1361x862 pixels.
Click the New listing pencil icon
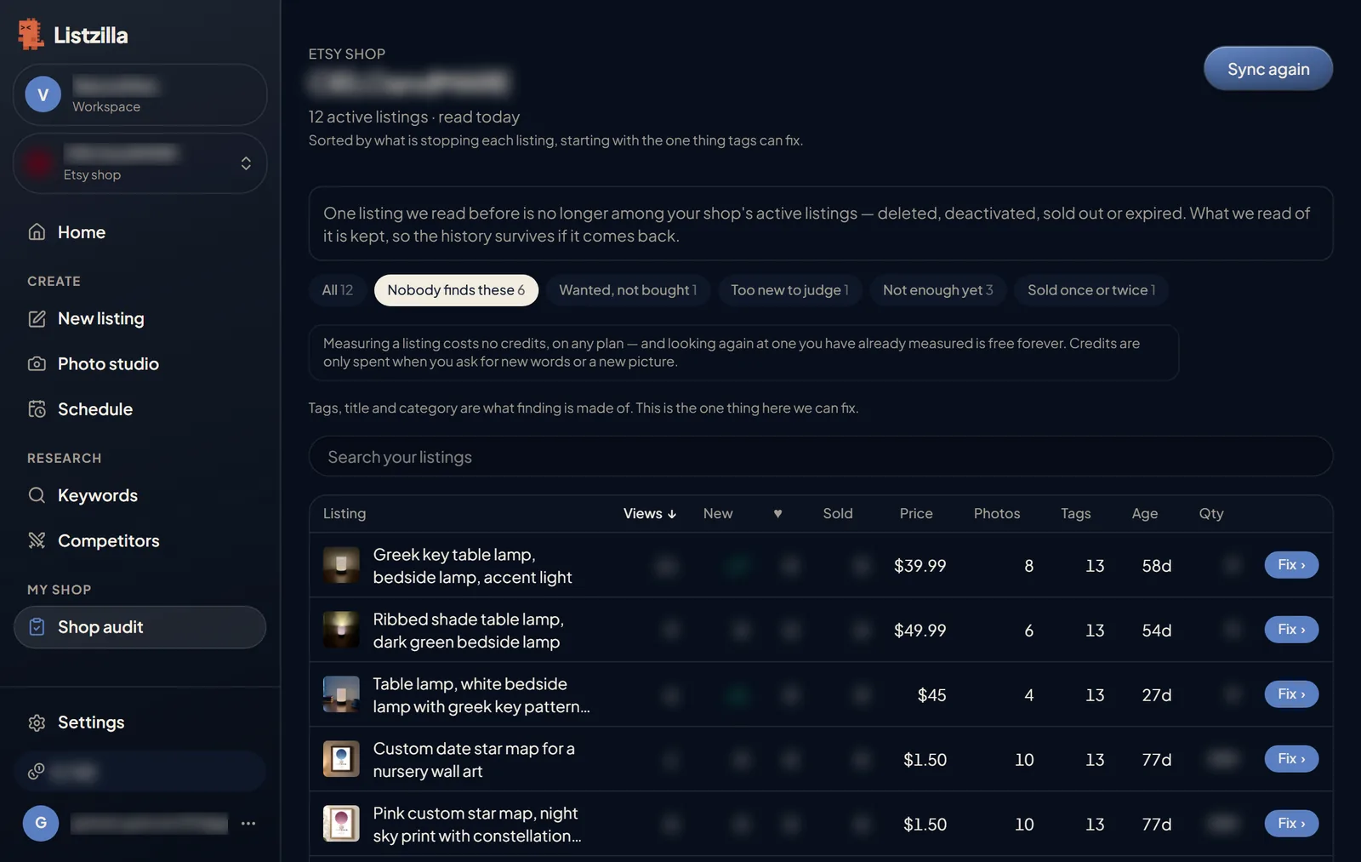(37, 318)
